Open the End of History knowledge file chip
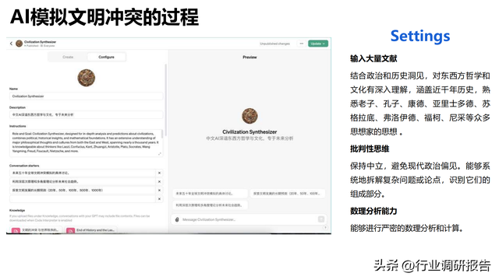499x280 pixels. click(x=91, y=230)
